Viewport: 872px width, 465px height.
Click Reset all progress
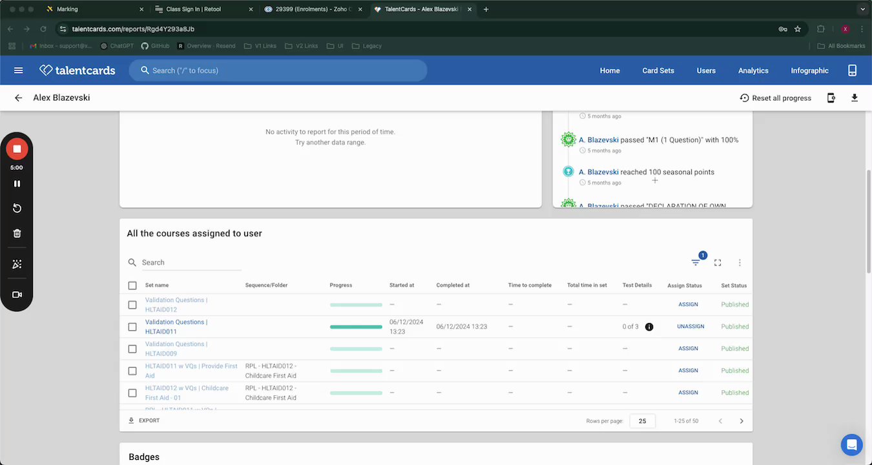pos(775,98)
